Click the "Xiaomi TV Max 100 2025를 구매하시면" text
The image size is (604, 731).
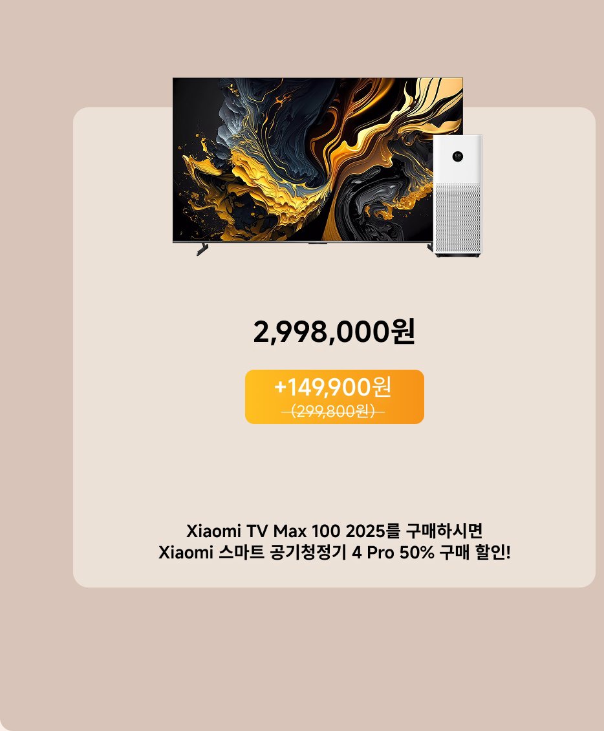pos(334,531)
